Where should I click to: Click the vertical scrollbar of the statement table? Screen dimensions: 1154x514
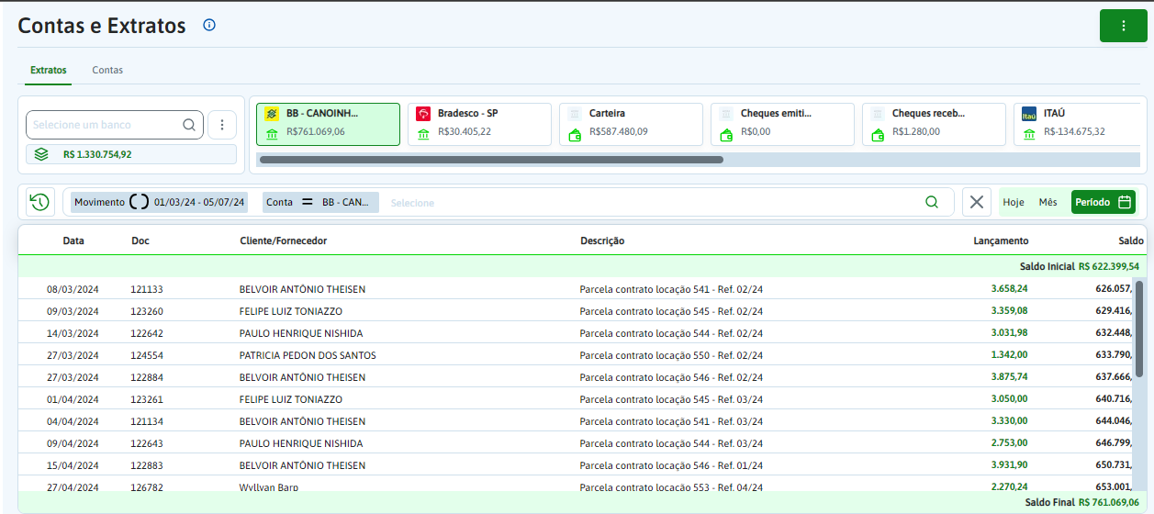pyautogui.click(x=1139, y=329)
